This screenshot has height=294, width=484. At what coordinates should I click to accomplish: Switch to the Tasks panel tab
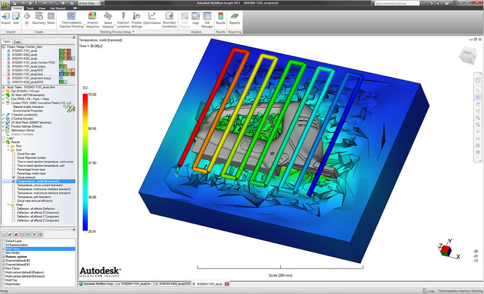pos(7,41)
